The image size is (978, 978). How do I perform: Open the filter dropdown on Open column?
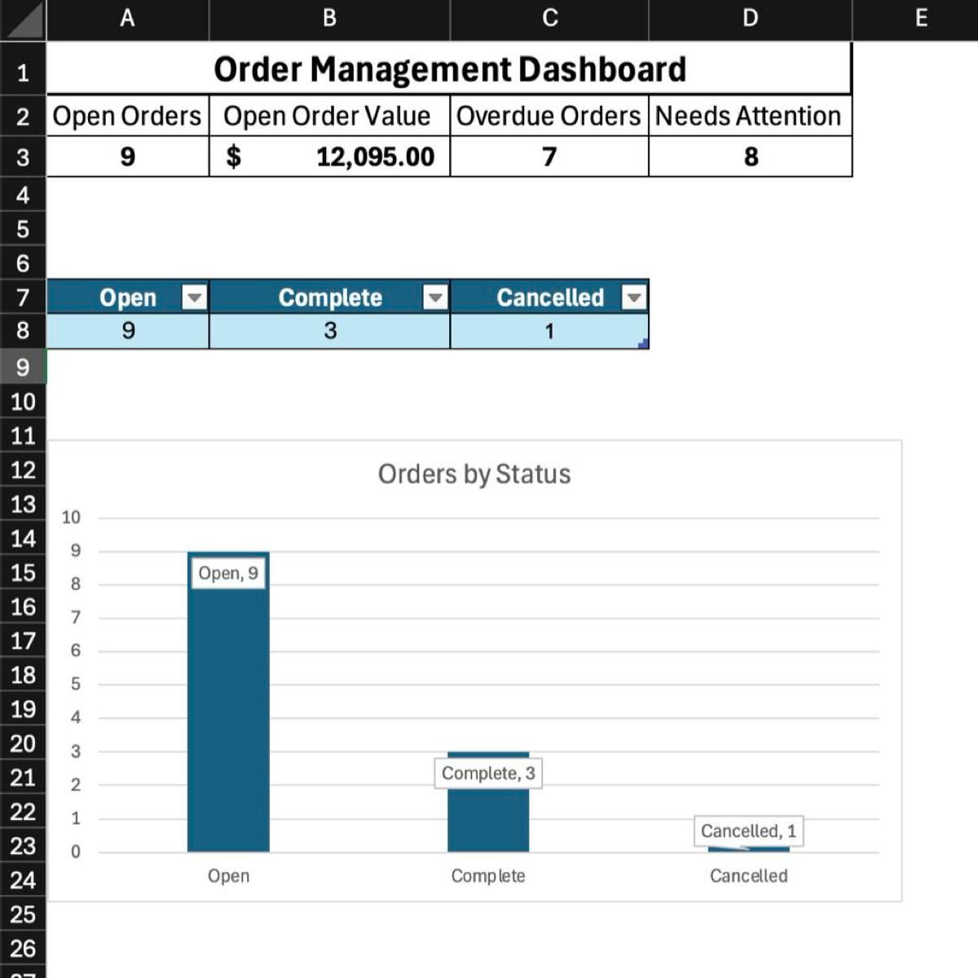point(194,297)
